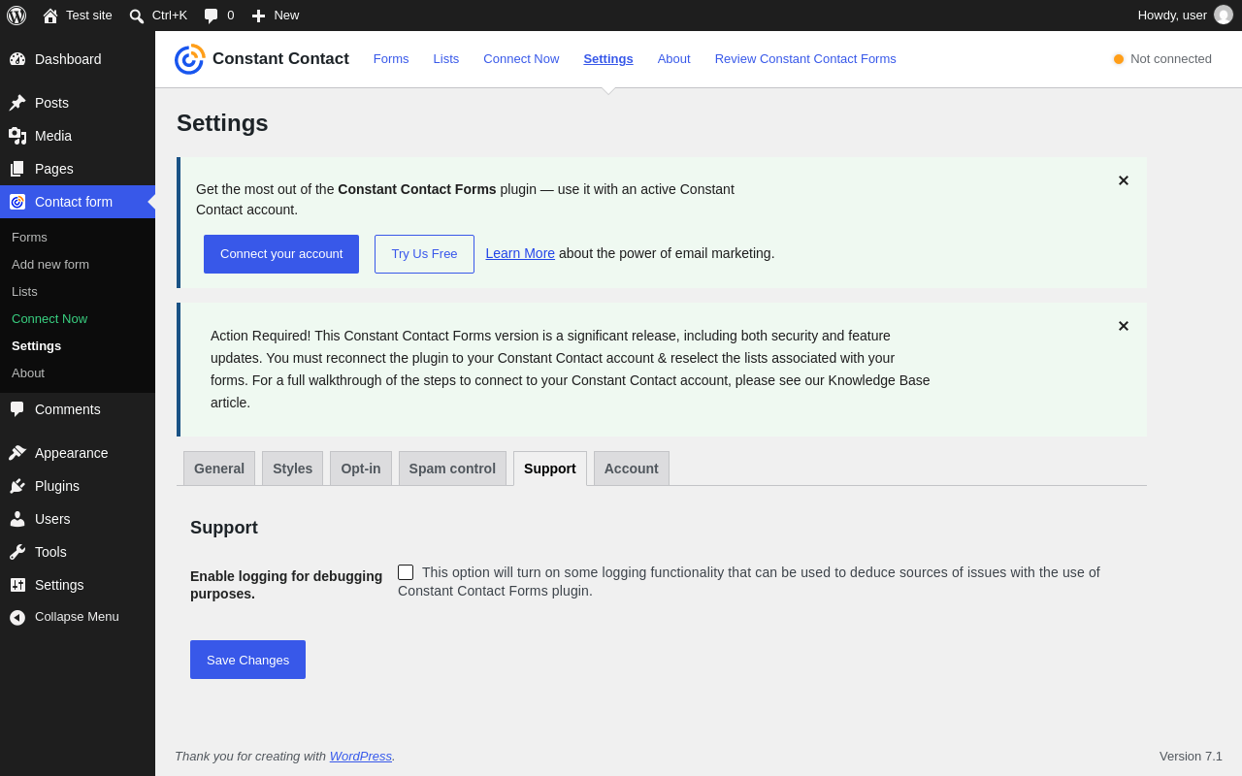Dismiss the Connect your account notice
Image resolution: width=1242 pixels, height=776 pixels.
point(1124,180)
